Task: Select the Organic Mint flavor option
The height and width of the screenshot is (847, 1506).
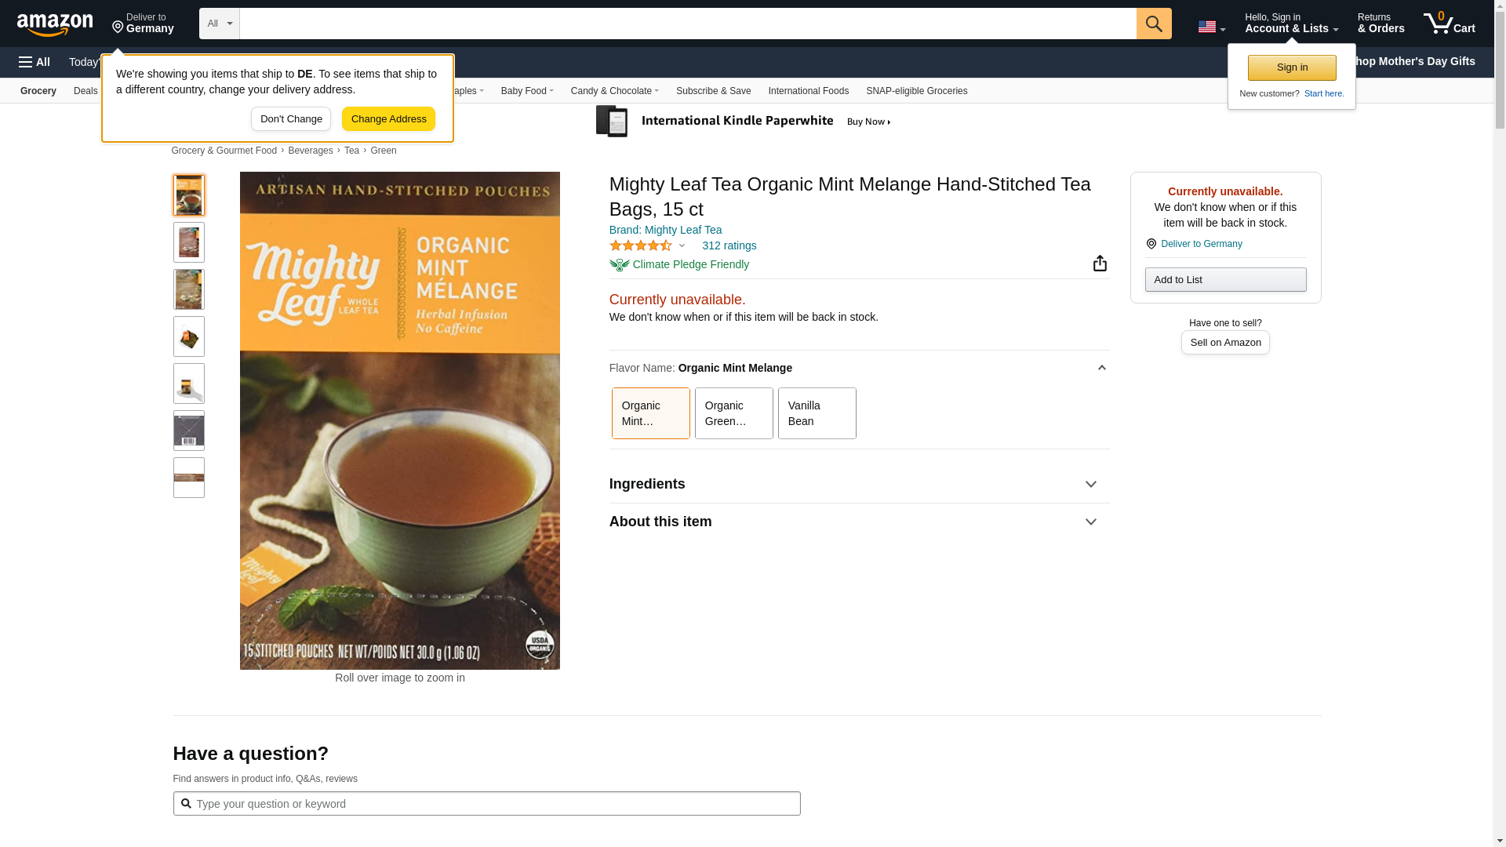Action: point(650,413)
